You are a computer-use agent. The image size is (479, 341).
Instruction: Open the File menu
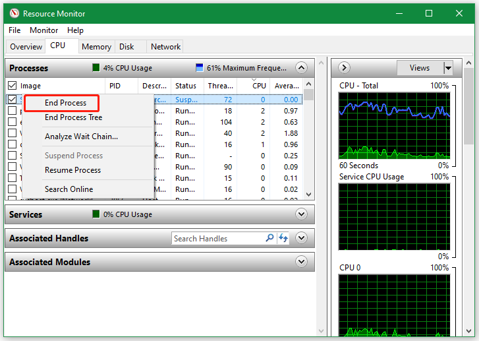14,30
